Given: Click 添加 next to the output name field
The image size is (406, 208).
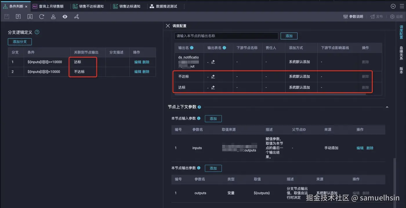Looking at the screenshot, I should click(x=289, y=36).
